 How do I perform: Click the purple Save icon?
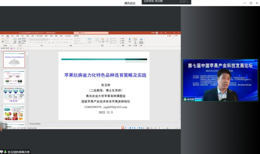click(x=11, y=48)
